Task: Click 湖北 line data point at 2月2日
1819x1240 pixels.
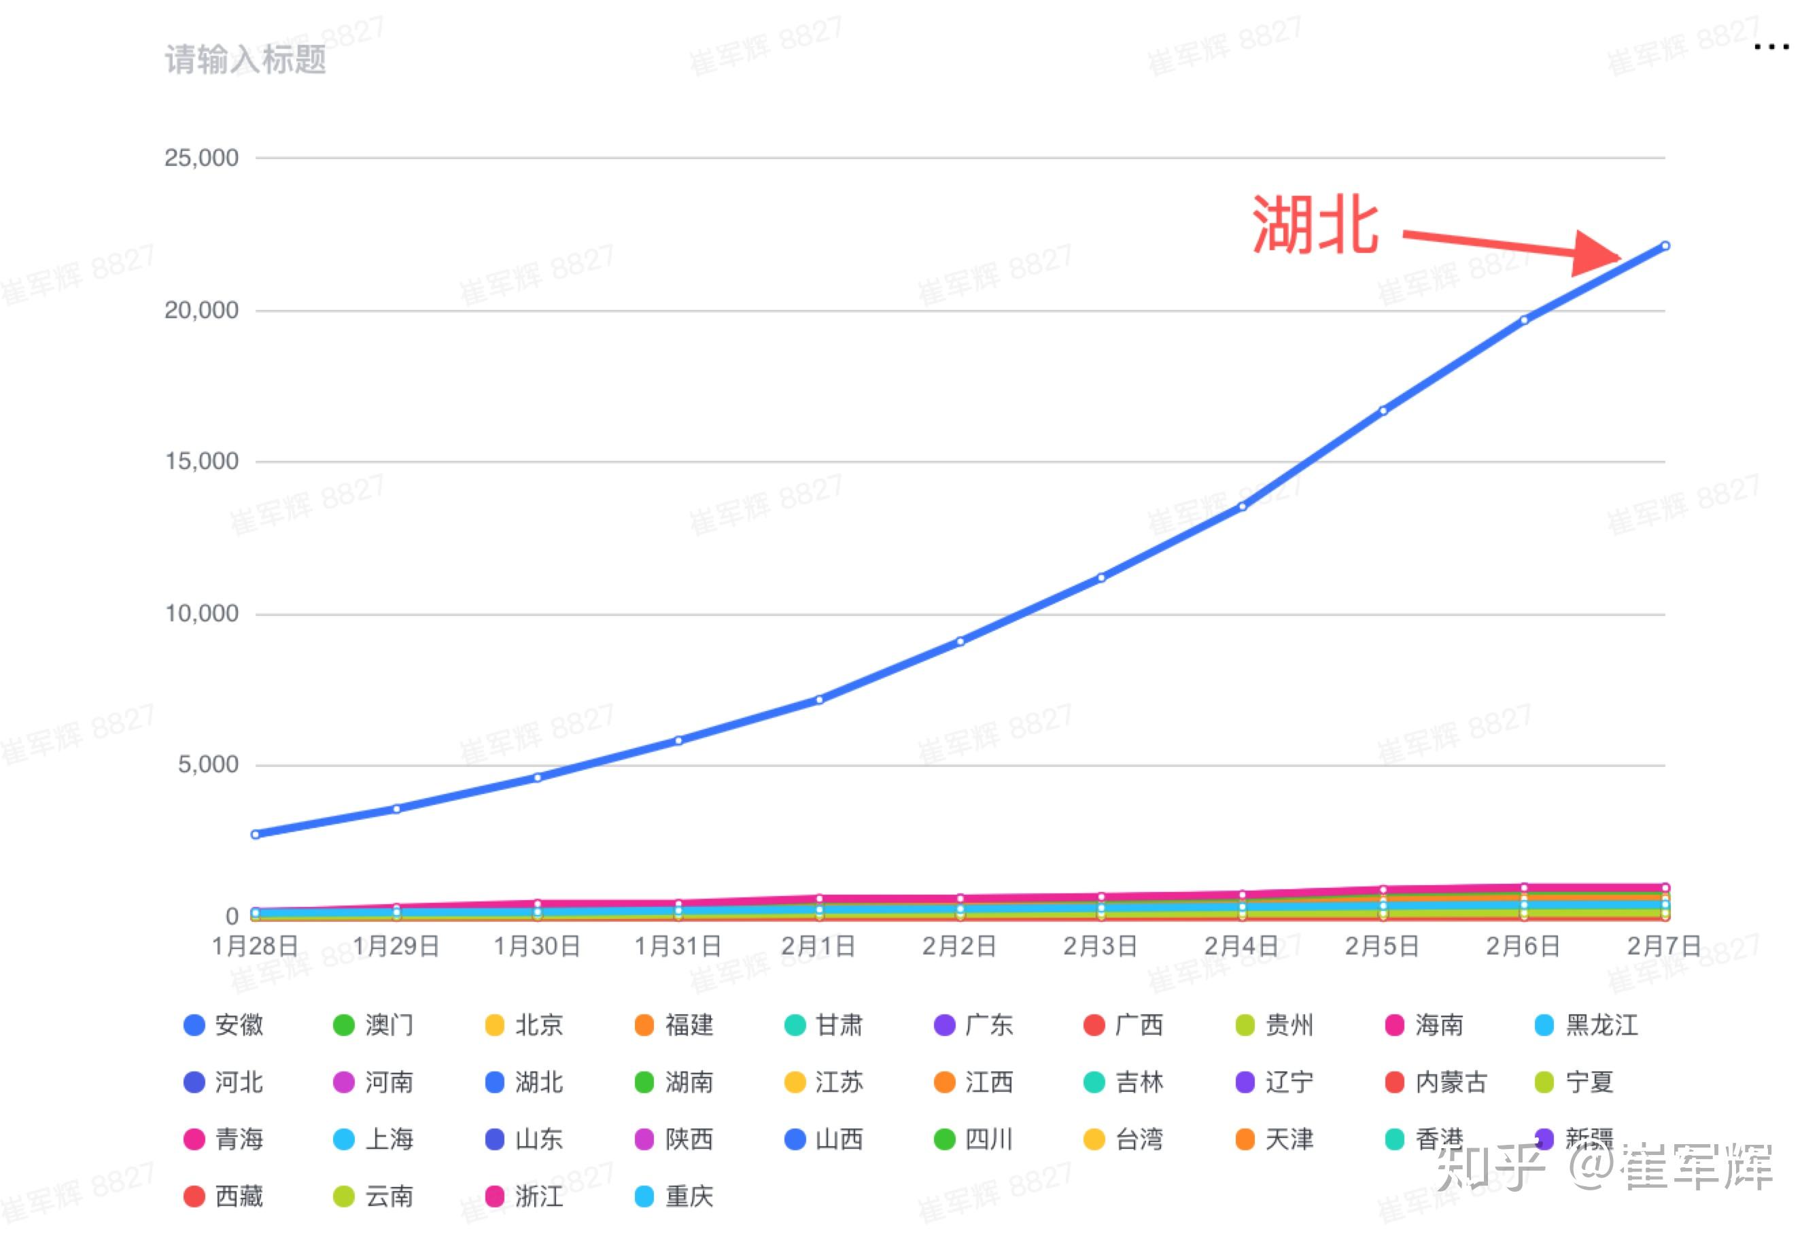Action: coord(960,641)
